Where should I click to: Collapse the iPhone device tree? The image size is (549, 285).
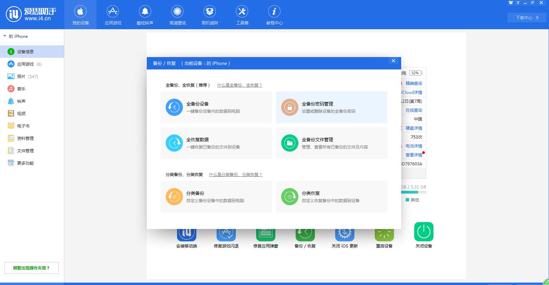click(x=5, y=36)
